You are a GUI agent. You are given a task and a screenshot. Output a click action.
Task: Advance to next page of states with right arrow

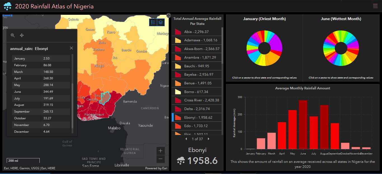coord(208,139)
